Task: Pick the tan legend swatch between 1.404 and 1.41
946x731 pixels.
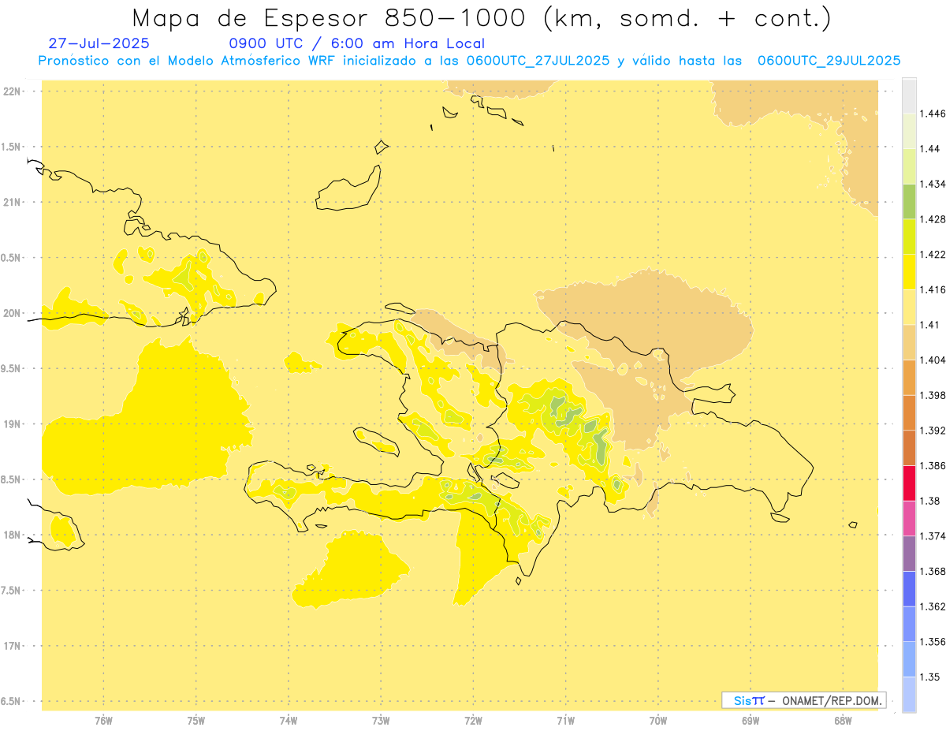Action: click(x=909, y=342)
